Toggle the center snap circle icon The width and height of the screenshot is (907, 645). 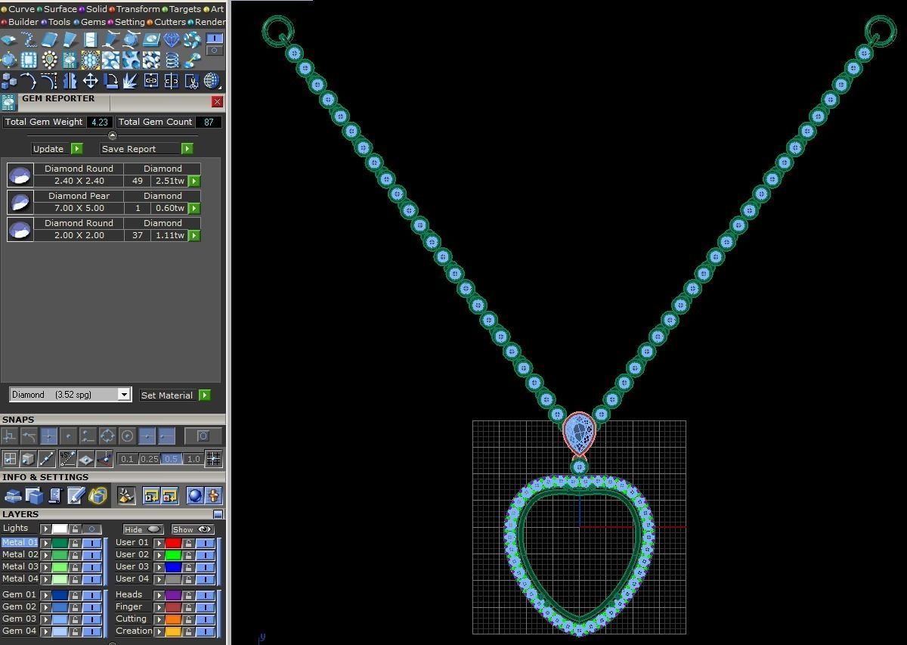point(127,436)
